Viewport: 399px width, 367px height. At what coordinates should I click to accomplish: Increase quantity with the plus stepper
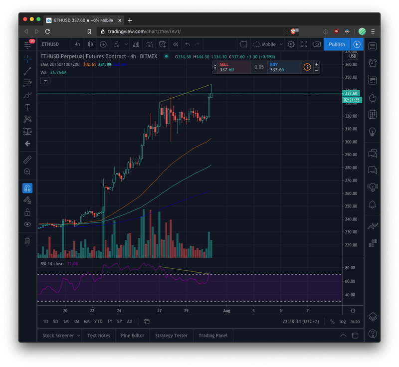(x=317, y=64)
